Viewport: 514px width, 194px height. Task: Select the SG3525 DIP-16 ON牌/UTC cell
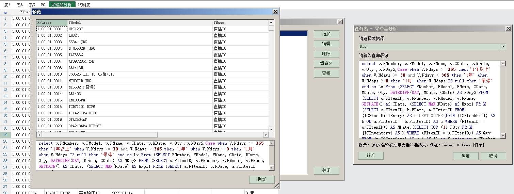[x=140, y=75]
